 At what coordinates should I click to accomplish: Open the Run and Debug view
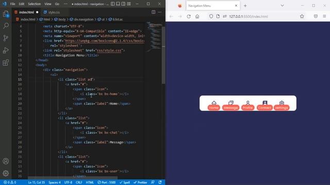coord(6,50)
